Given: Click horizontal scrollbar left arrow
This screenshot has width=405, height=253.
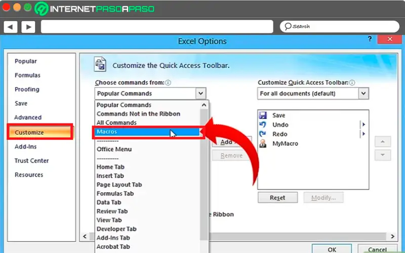Looking at the screenshot, I should [x=85, y=236].
